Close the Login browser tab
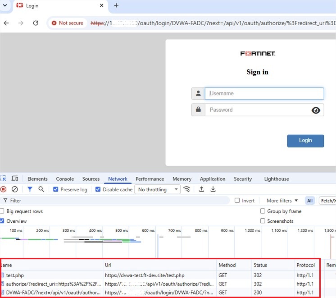 (x=102, y=5)
